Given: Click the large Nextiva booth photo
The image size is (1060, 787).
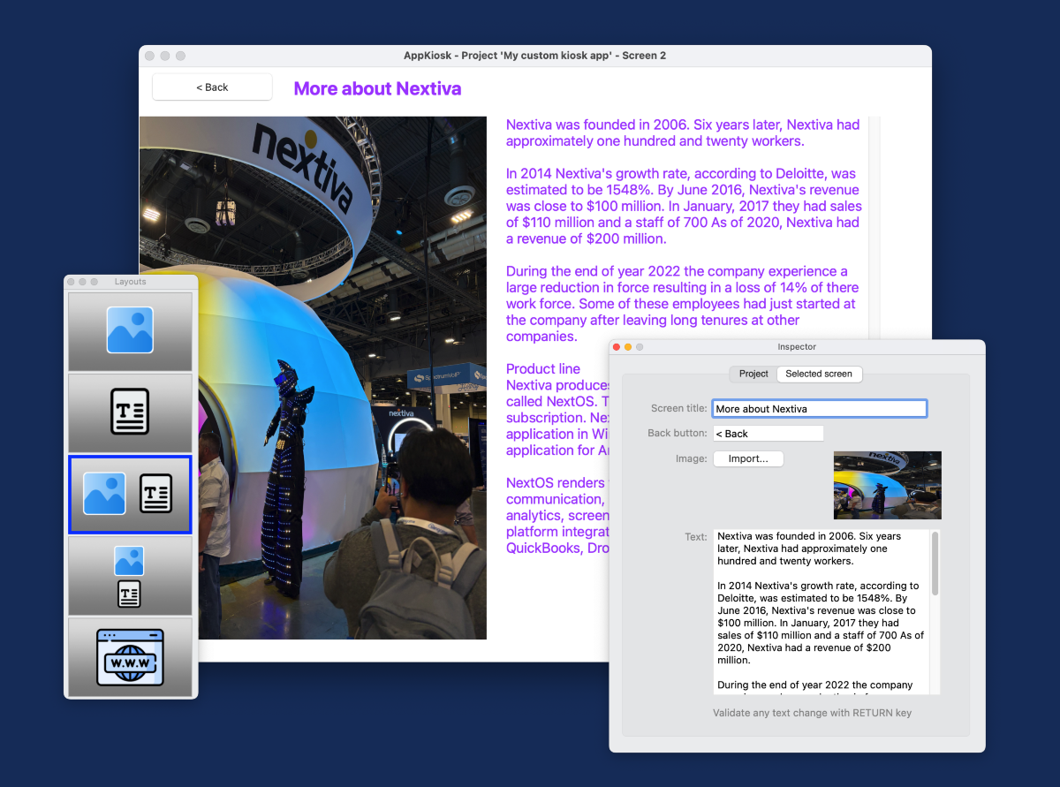Looking at the screenshot, I should coord(313,378).
